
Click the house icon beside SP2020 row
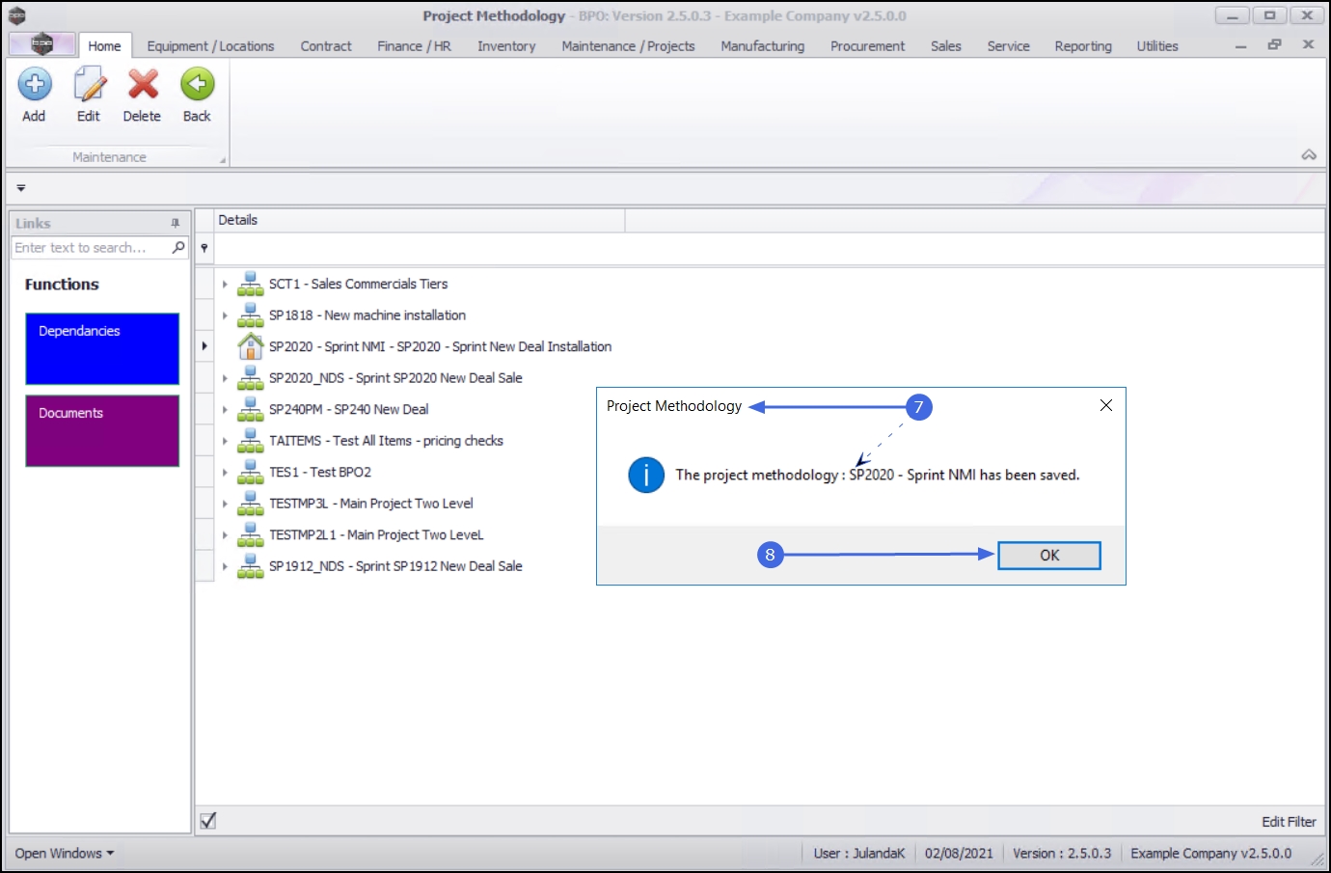251,346
